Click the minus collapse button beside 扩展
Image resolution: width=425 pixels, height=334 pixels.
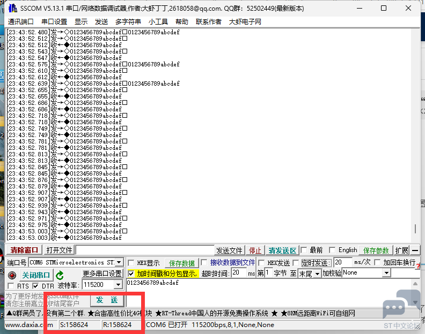(x=415, y=250)
